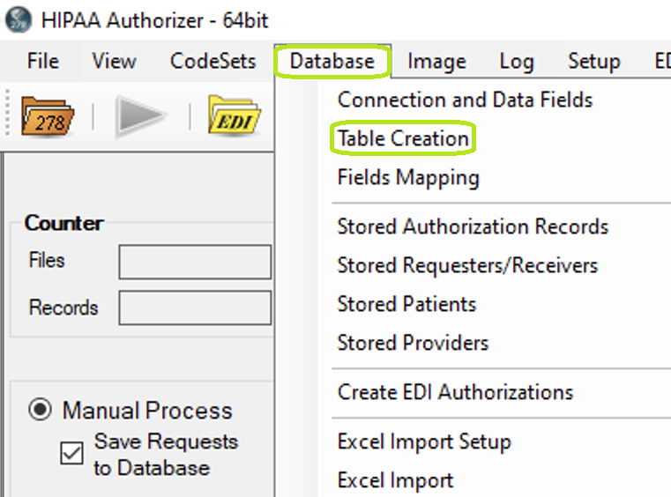This screenshot has height=497, width=671.
Task: Select the Manual Process radio button
Action: [41, 409]
